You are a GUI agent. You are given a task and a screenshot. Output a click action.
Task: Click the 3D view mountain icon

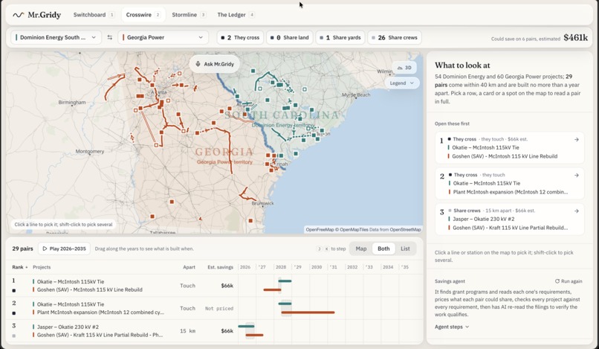point(400,68)
